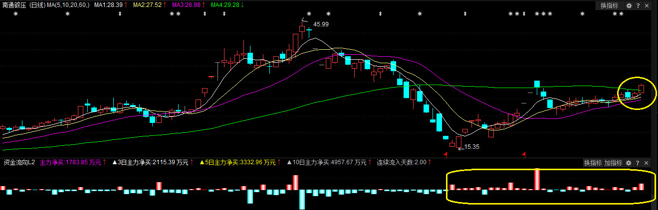The height and width of the screenshot is (210, 658).
Task: Select the candlestick at the 45.99 peak
Action: click(302, 28)
